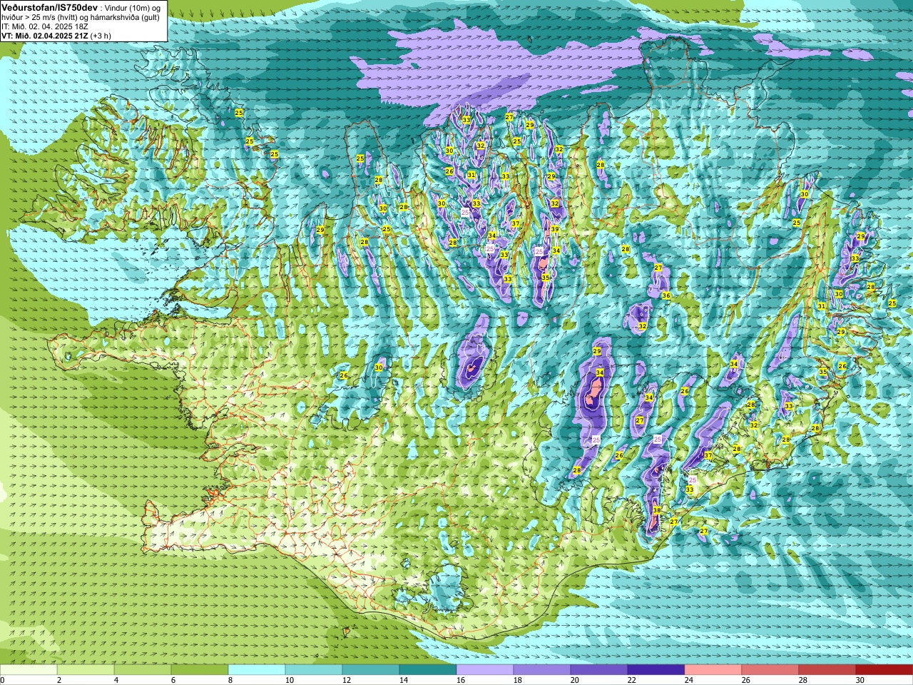Click the 20–22 m/s purple legend swatch
The width and height of the screenshot is (913, 685).
pyautogui.click(x=599, y=670)
